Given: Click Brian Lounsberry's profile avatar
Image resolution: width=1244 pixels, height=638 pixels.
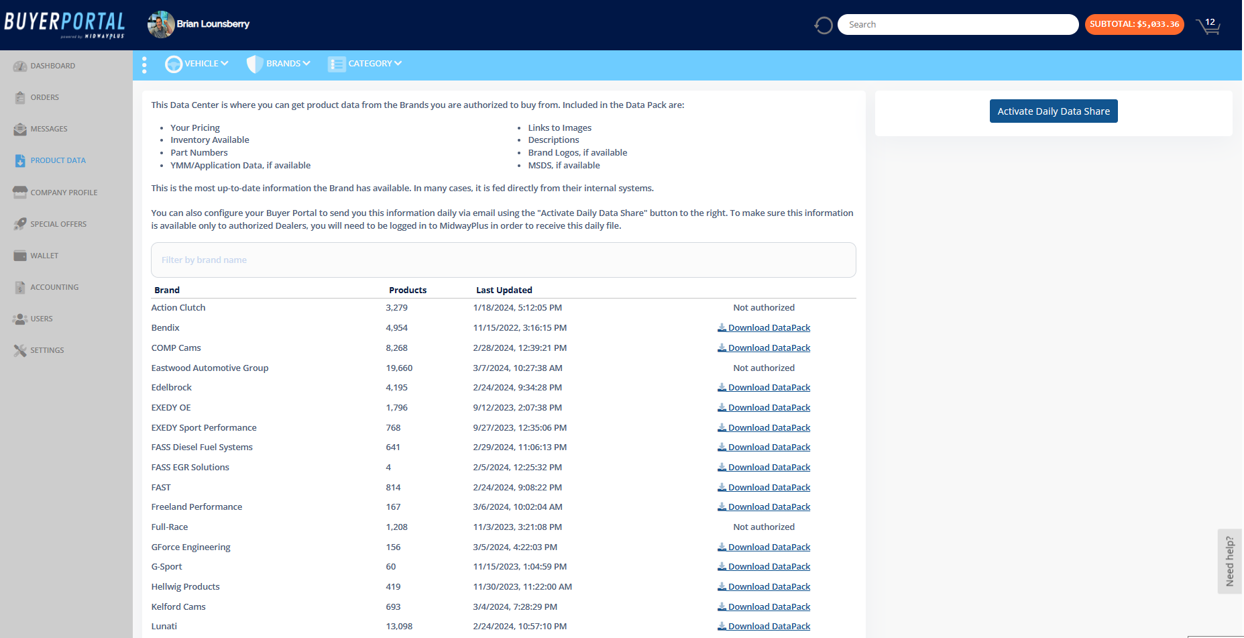Looking at the screenshot, I should 161,24.
